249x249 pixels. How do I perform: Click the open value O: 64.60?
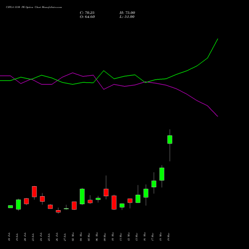87,17
